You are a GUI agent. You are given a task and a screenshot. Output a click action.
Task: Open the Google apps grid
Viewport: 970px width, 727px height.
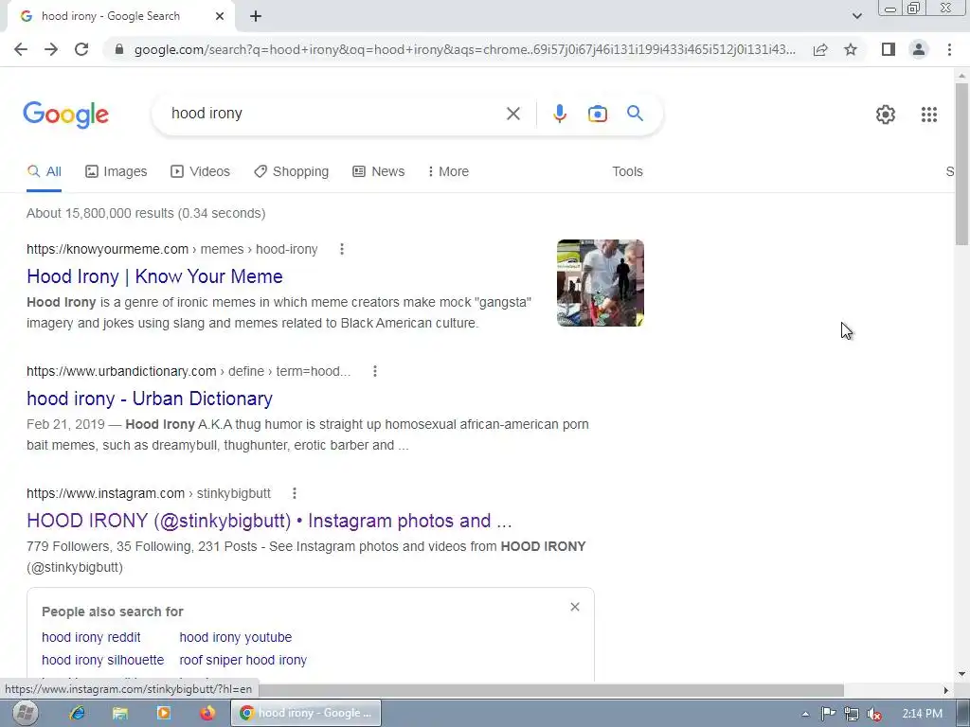click(x=928, y=115)
